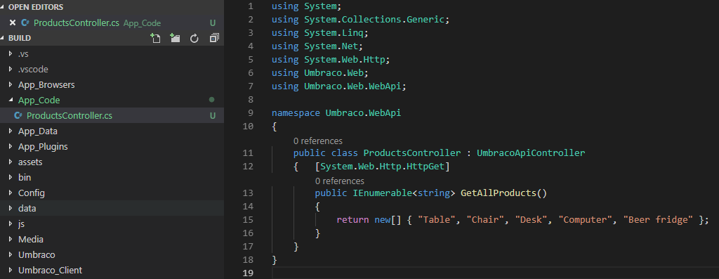Expand the Umbraco folder
This screenshot has height=279, width=719.
tap(11, 254)
